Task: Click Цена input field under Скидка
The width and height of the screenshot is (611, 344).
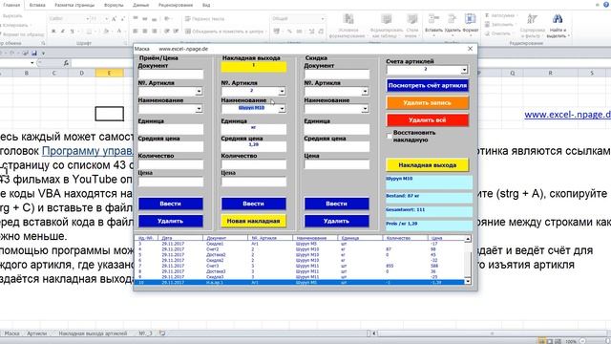Action: click(x=336, y=164)
